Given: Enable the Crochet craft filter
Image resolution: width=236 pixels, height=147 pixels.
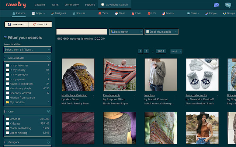Looking at the screenshot, I should pos(8,119).
